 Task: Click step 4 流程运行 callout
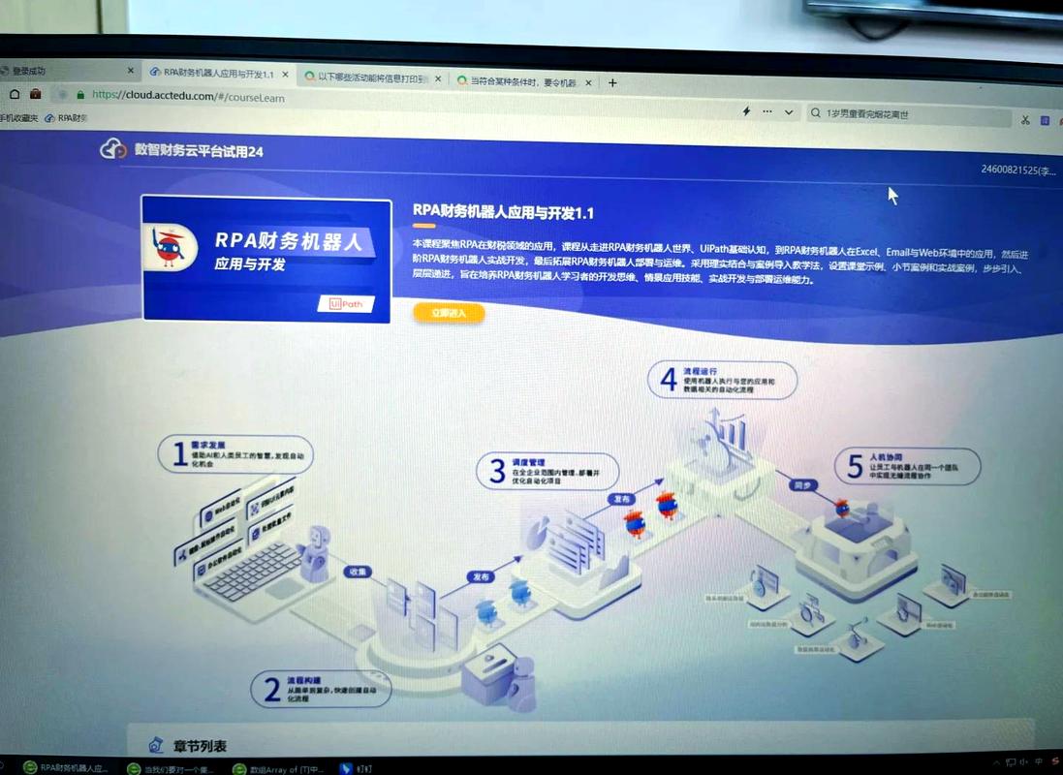[x=722, y=380]
